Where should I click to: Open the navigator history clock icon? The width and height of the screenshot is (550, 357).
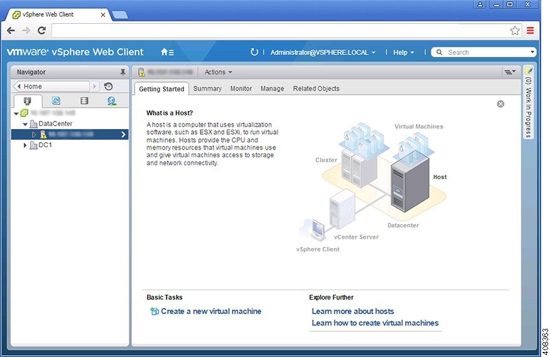pyautogui.click(x=108, y=86)
